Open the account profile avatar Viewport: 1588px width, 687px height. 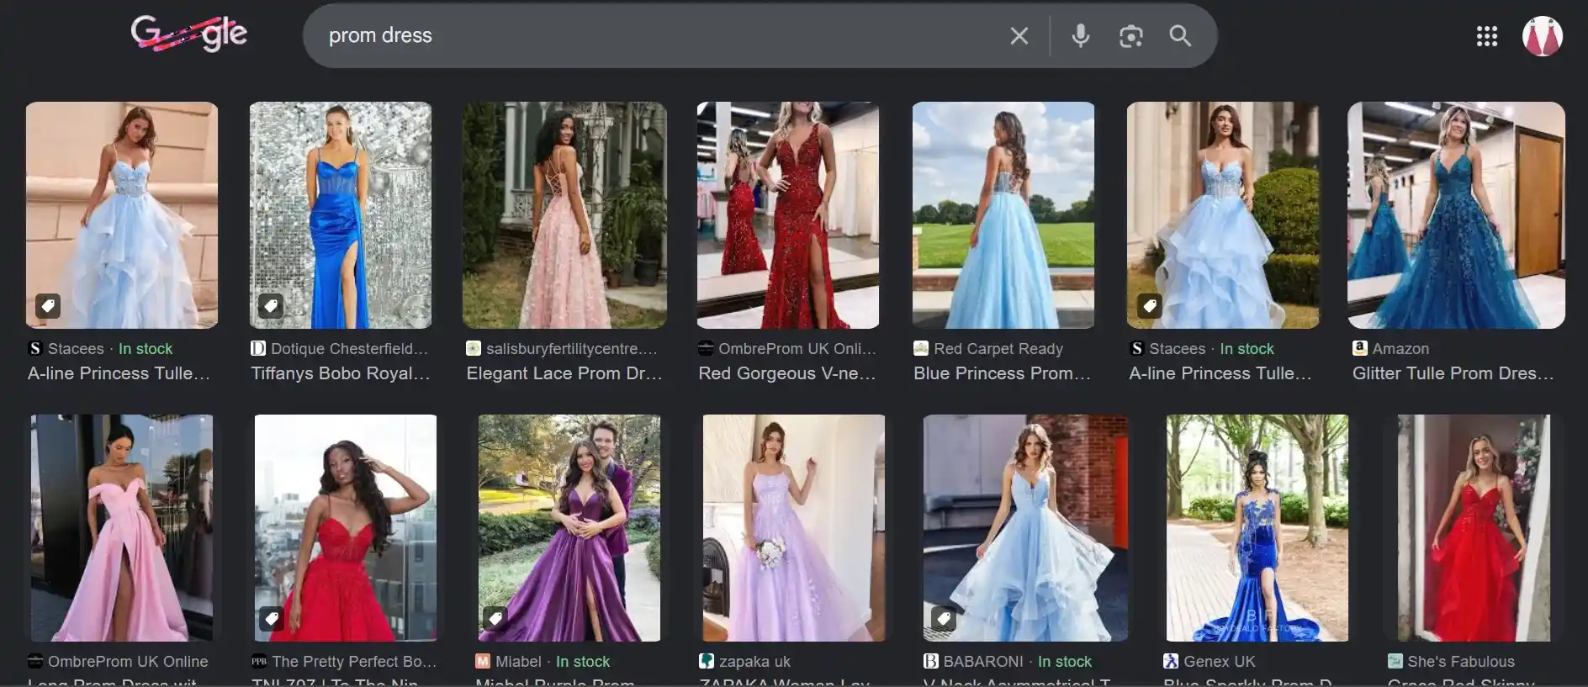click(1542, 36)
